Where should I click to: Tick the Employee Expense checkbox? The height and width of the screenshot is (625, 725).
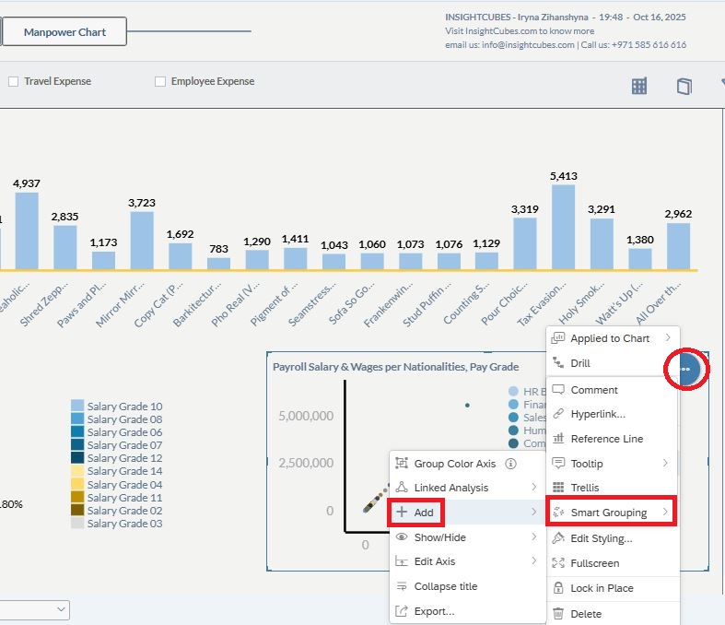(x=161, y=82)
